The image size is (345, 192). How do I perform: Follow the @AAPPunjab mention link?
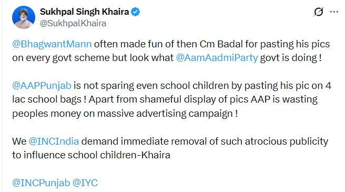pos(42,85)
